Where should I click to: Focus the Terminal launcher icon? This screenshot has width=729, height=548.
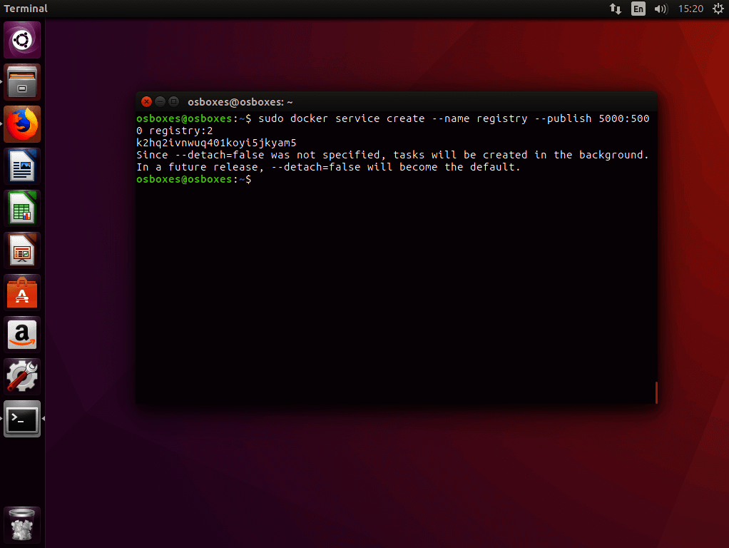[x=23, y=419]
